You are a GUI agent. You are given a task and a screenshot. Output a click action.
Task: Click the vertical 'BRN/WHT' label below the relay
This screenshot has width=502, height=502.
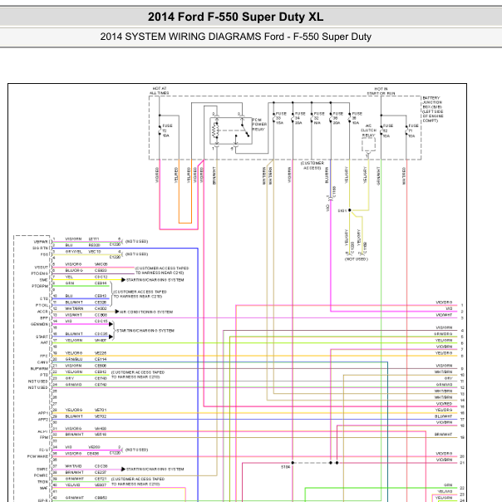point(214,175)
